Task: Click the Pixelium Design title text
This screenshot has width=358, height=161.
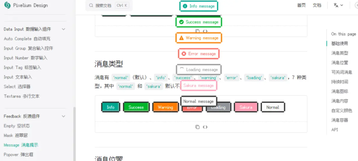Action: coord(30,6)
